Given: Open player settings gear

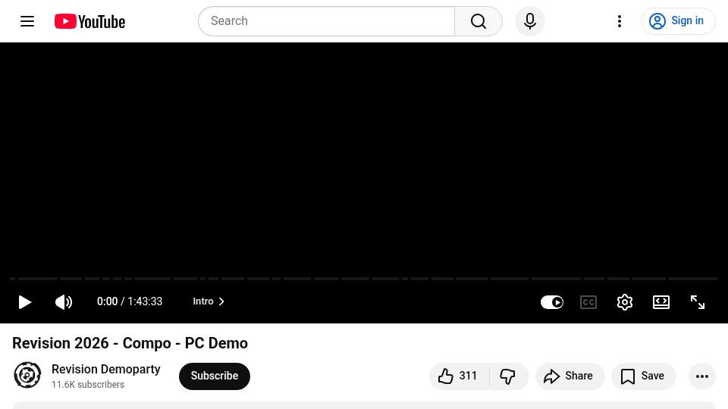Looking at the screenshot, I should click(x=624, y=302).
